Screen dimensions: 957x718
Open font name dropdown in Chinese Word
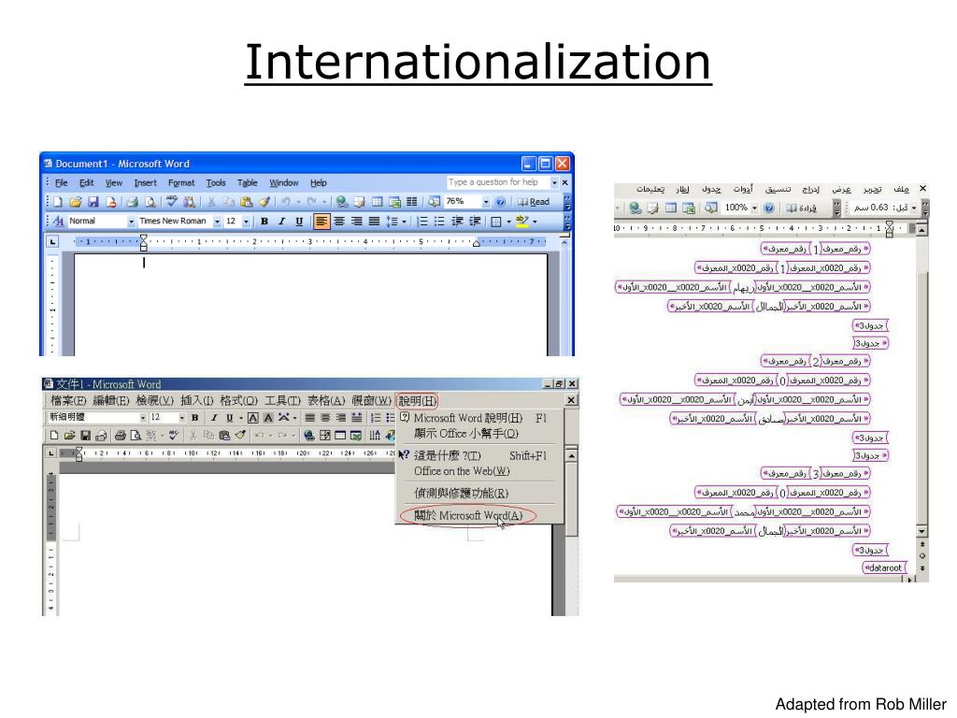143,418
